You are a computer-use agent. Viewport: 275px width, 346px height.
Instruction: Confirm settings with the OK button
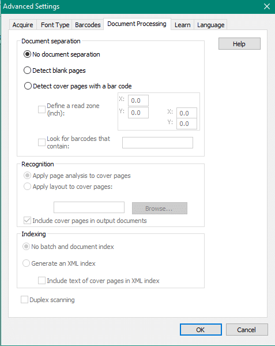(201, 330)
